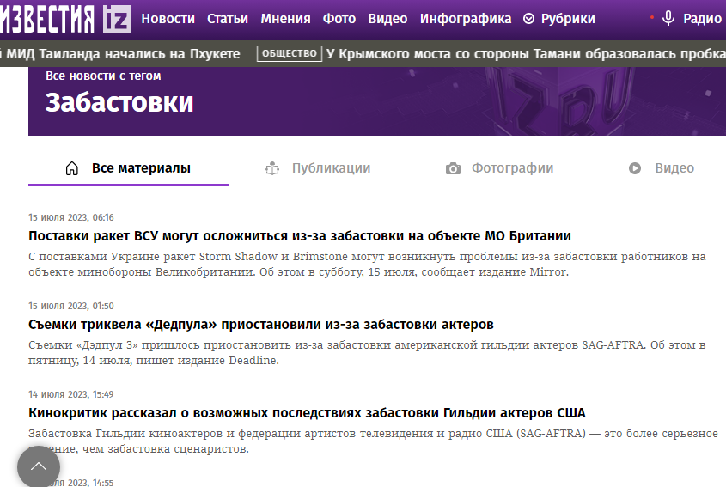Click the Известия iz logo
Image resolution: width=726 pixels, height=487 pixels.
pyautogui.click(x=64, y=18)
